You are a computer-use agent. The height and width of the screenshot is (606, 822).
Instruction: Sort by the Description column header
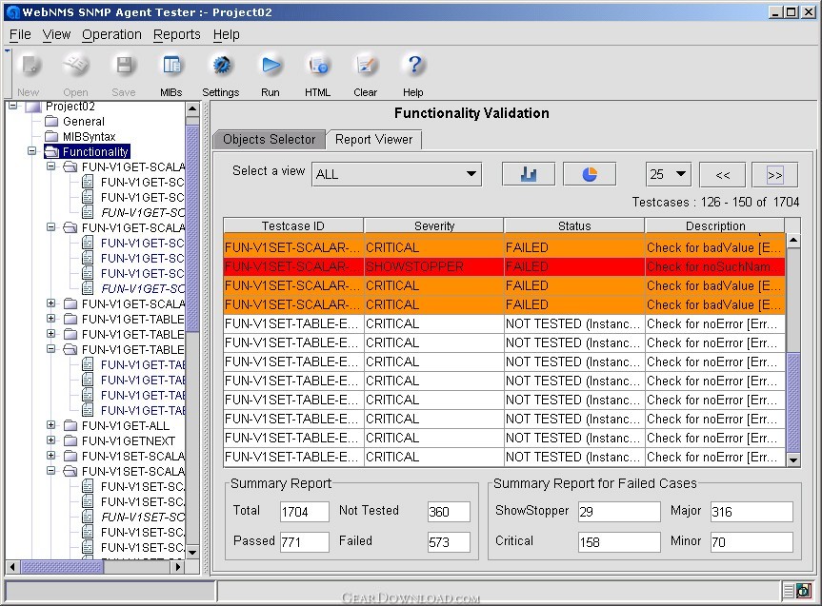click(715, 225)
